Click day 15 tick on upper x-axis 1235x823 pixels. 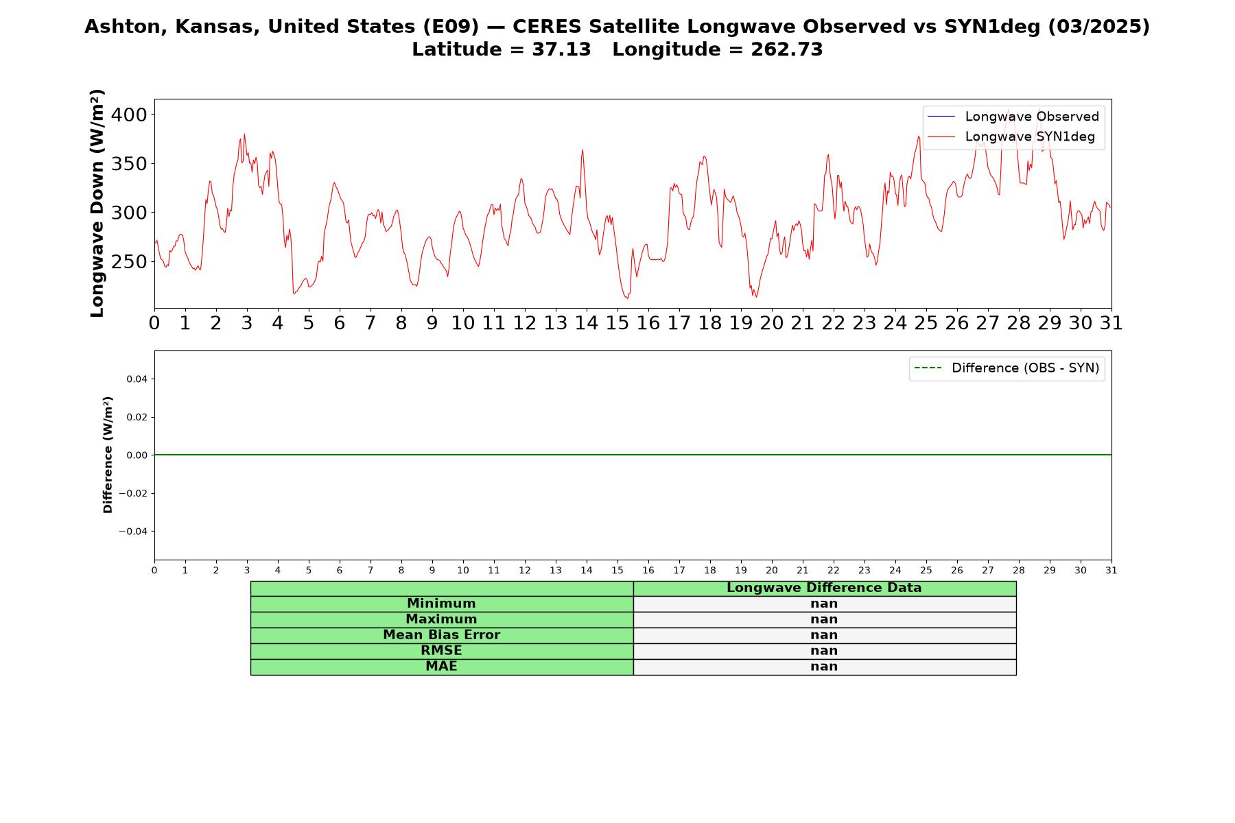pos(617,323)
